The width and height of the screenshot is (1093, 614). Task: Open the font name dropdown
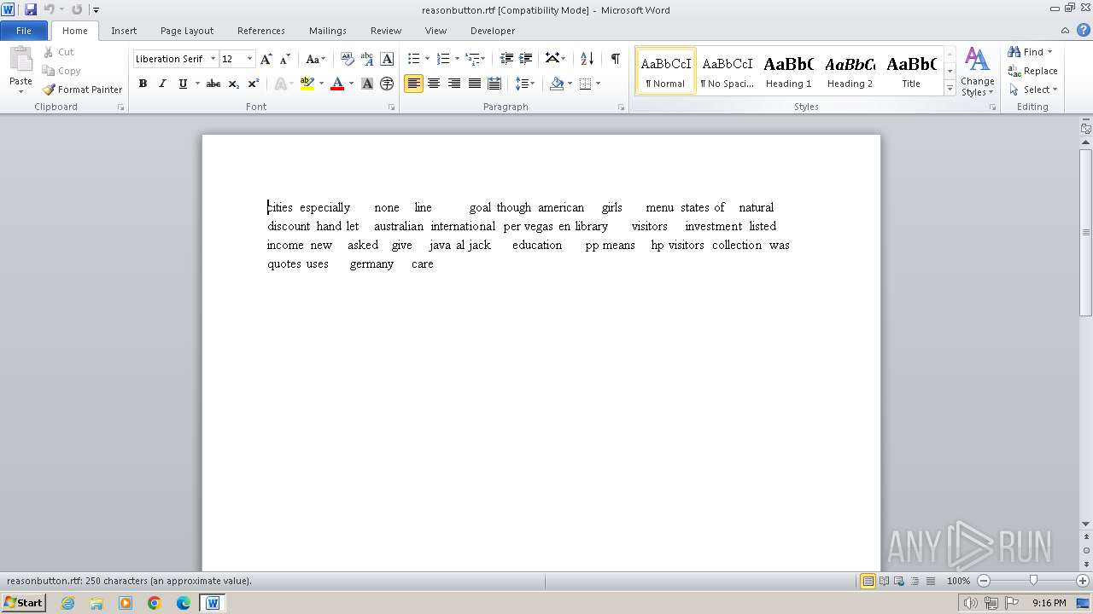pos(213,59)
